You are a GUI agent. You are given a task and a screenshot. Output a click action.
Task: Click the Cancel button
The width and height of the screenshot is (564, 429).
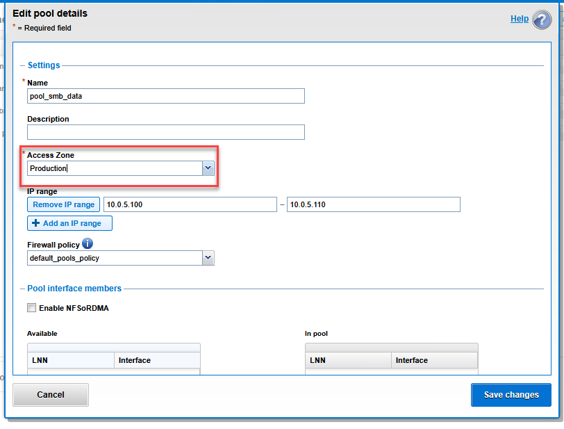[x=51, y=394]
